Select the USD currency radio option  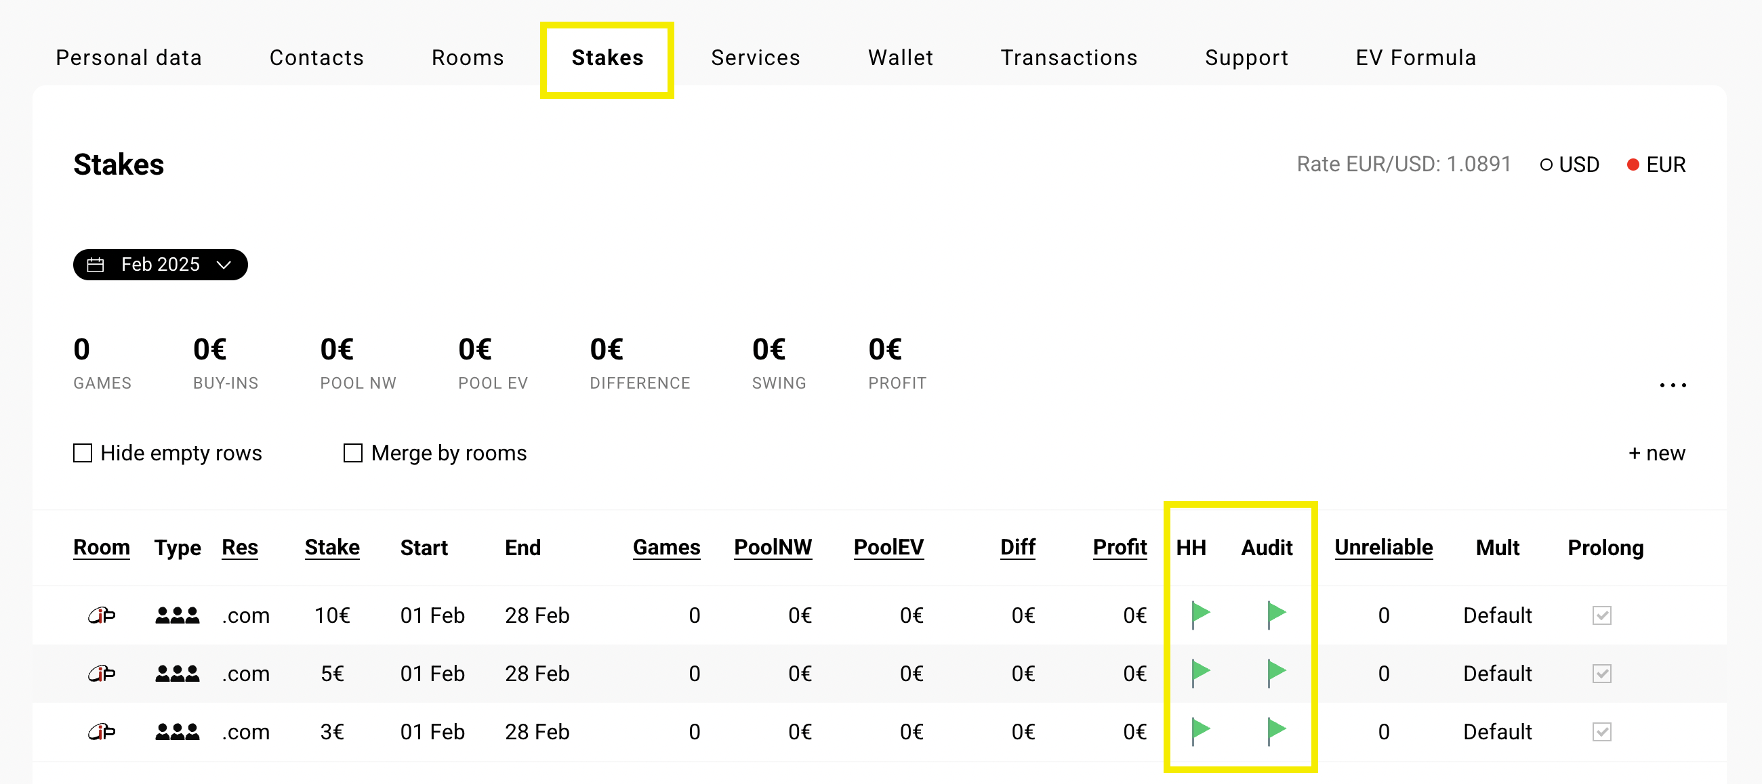(1546, 165)
